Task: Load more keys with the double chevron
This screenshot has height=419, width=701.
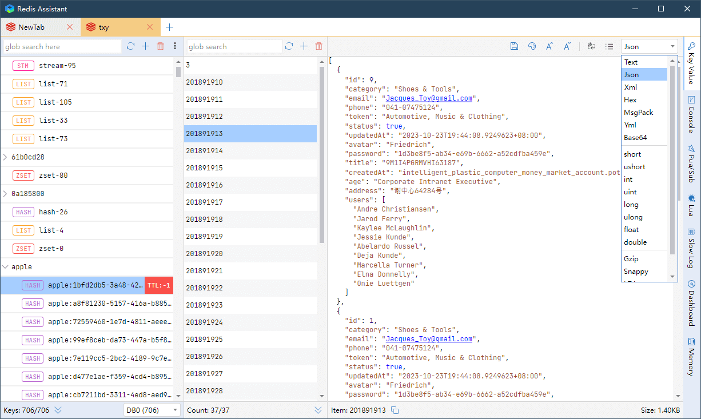Action: [x=58, y=410]
